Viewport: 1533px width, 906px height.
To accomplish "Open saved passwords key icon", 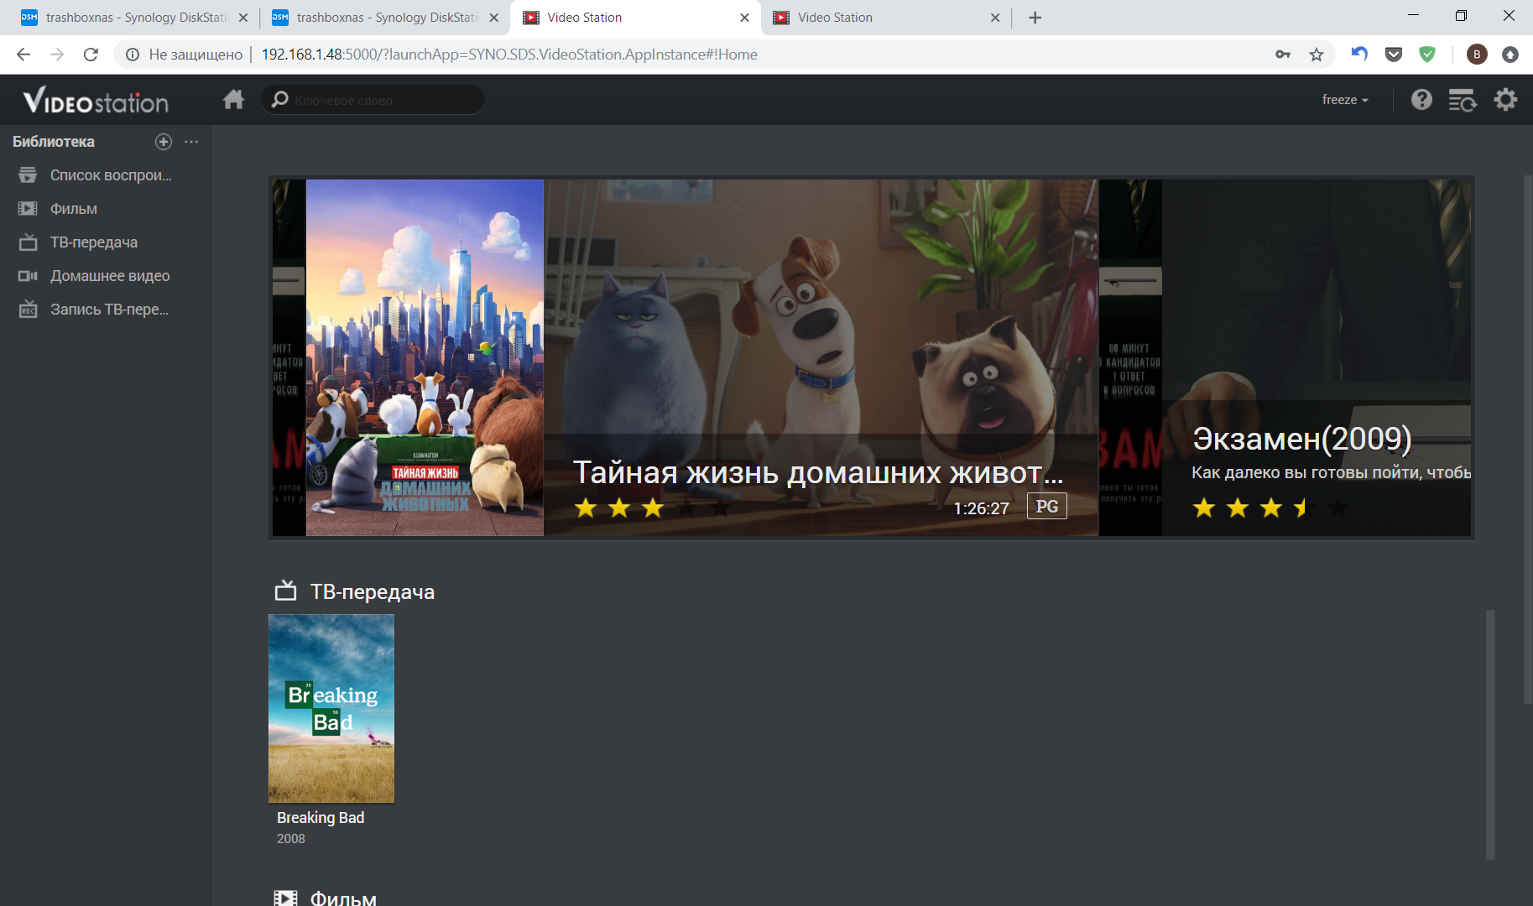I will point(1283,55).
